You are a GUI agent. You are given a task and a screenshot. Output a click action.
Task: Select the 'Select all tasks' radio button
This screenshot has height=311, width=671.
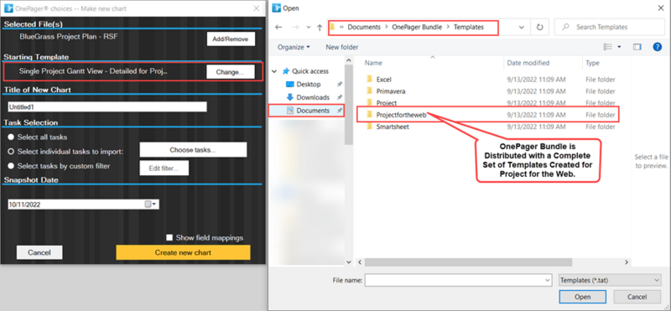coord(11,137)
